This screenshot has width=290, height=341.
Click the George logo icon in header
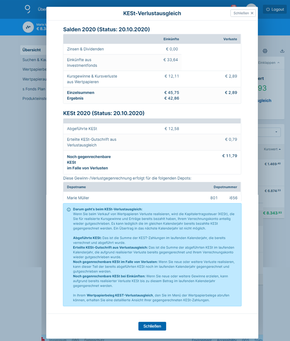(28, 9)
